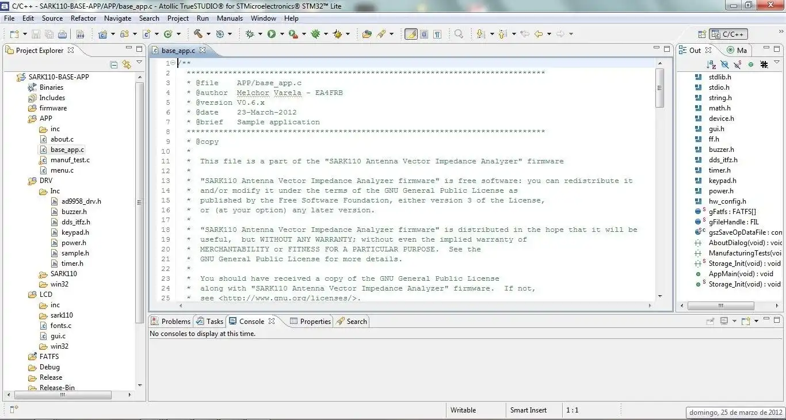Open the Window menu
Screen dimensions: 786x420
(264, 18)
